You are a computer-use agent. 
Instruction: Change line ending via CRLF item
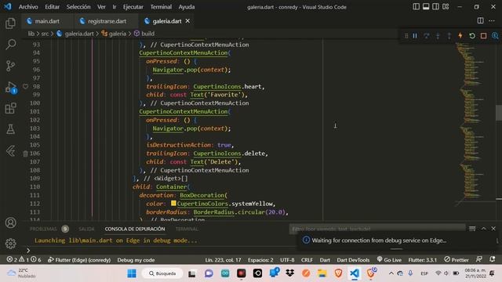tap(307, 259)
